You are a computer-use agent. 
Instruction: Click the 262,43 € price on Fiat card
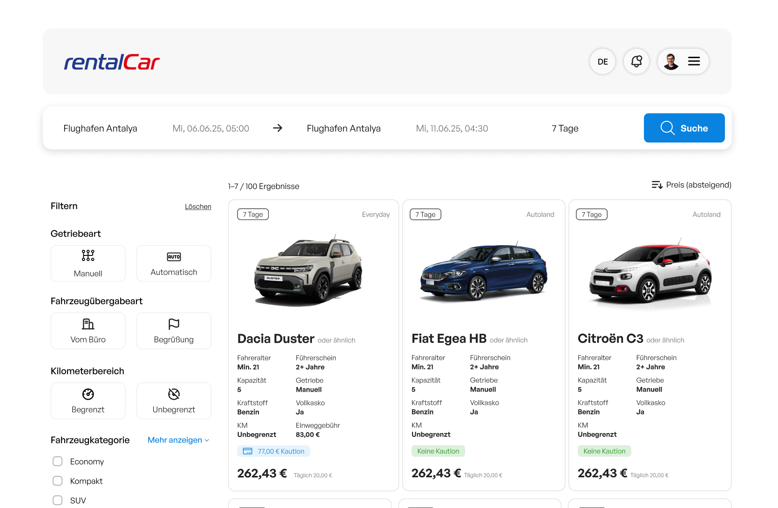tap(436, 474)
